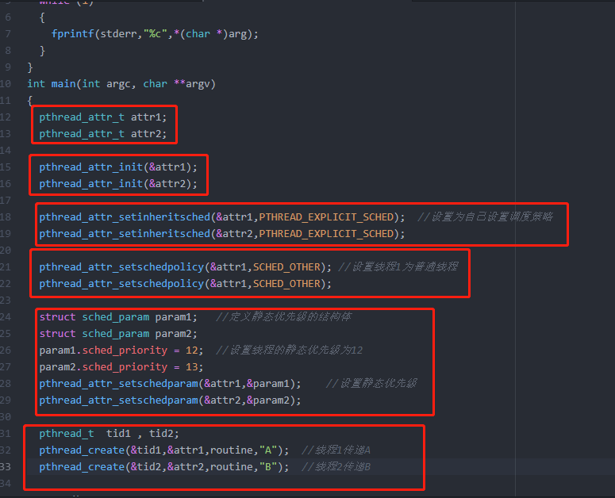615x498 pixels.
Task: Click PTHREAD_EXPLICIT_SCHED on the attr1 line
Action: 326,217
